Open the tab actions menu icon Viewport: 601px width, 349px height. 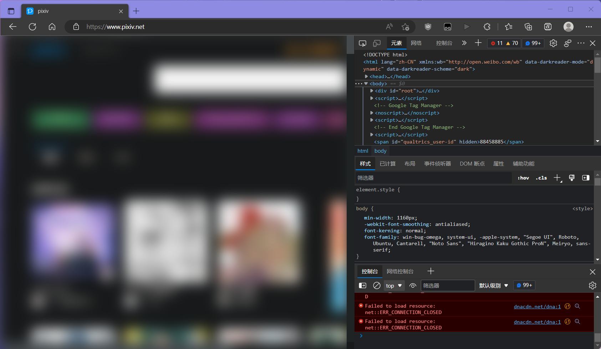click(x=11, y=11)
